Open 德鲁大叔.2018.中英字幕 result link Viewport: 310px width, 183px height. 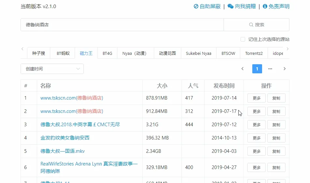point(80,125)
